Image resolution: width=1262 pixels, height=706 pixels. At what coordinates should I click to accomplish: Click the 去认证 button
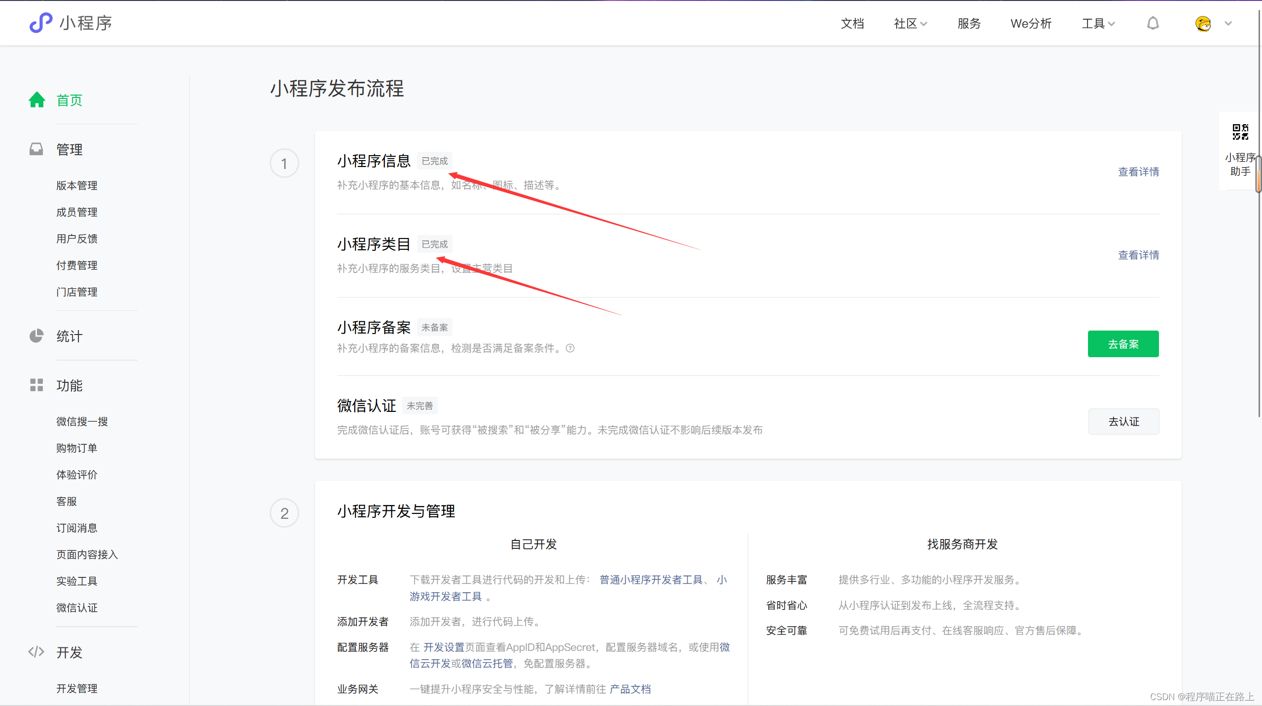[1123, 422]
